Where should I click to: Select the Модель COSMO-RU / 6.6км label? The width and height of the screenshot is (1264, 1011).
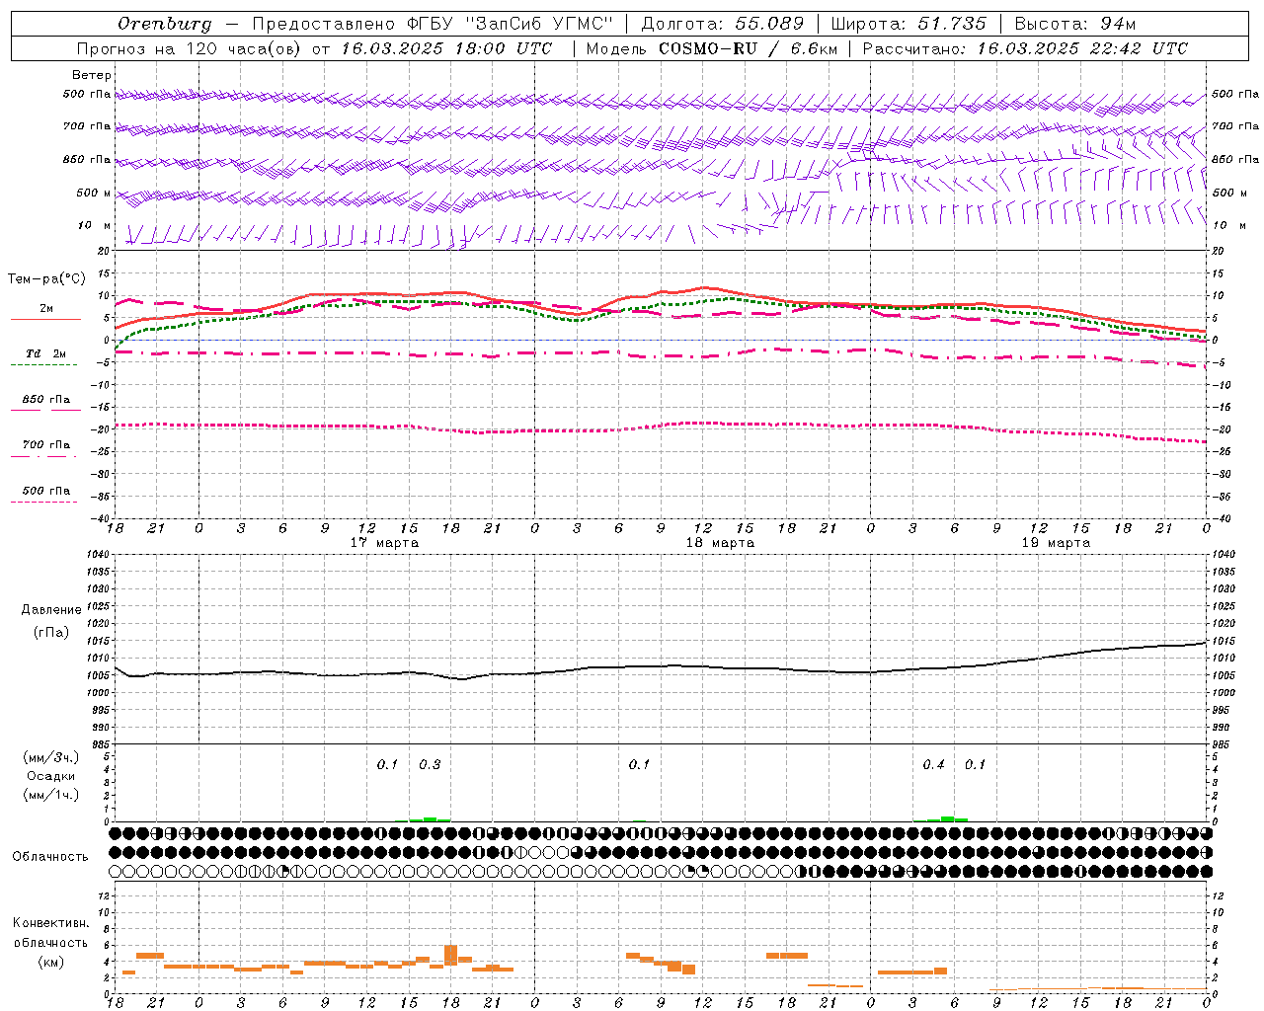coord(711,48)
